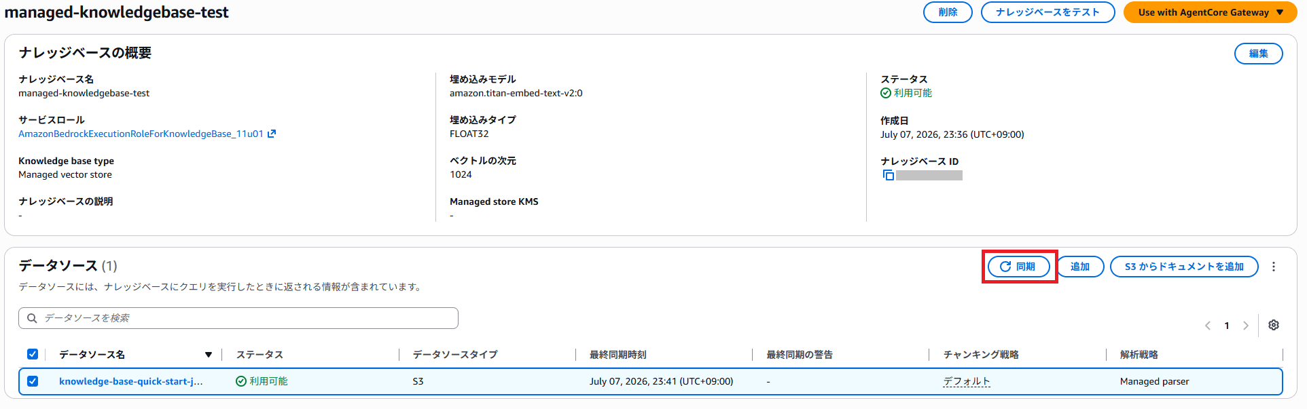Open the data source table settings gear
1307x409 pixels.
[1274, 325]
